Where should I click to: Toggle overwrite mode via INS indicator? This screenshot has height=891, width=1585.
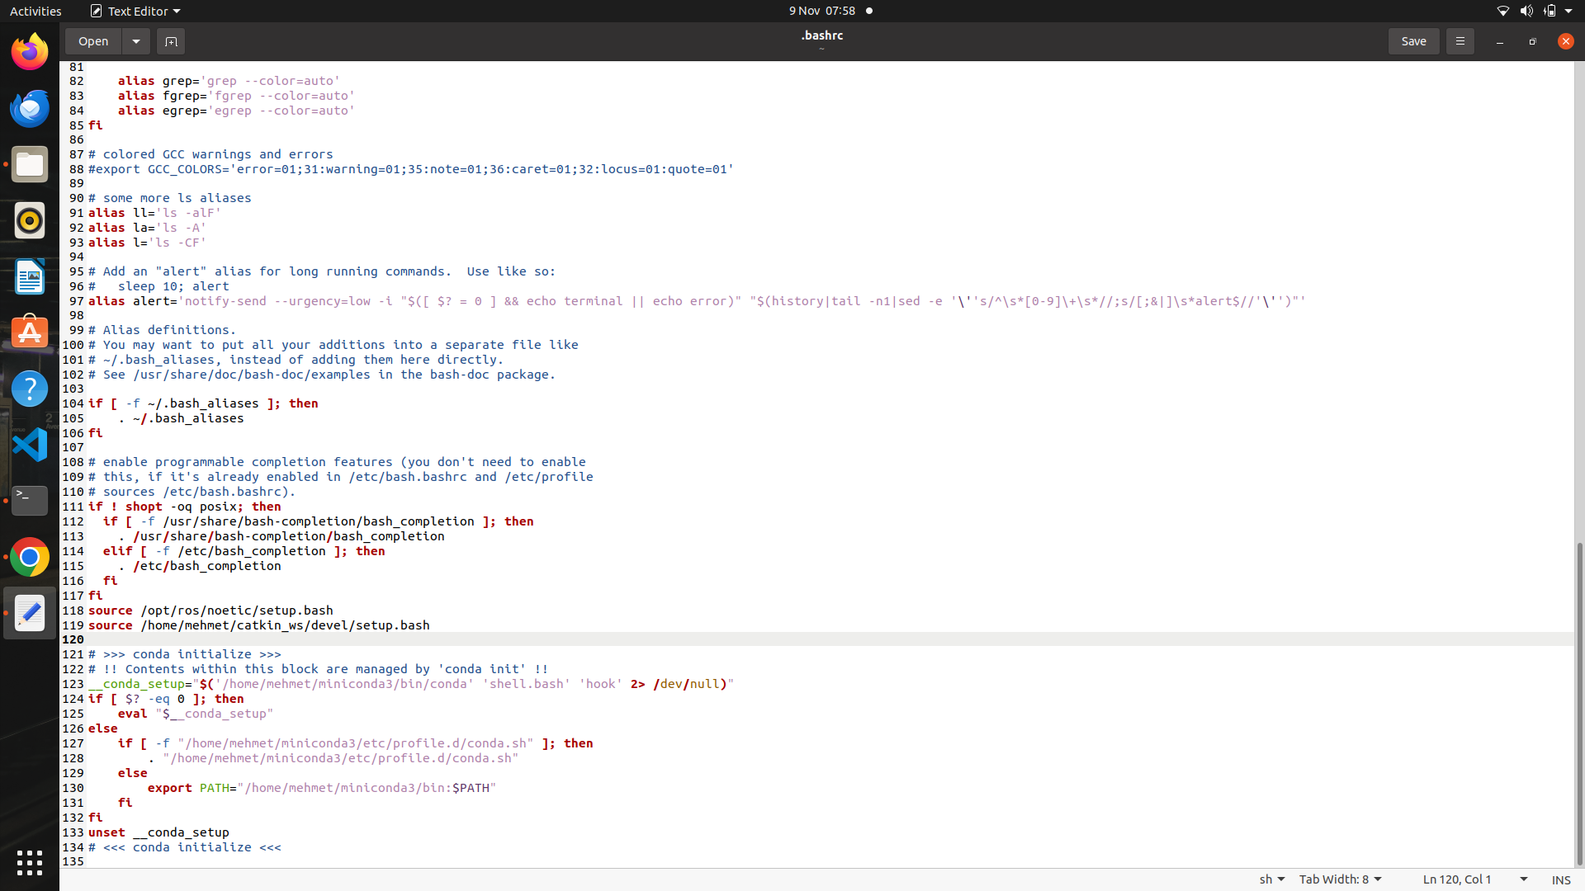1562,879
